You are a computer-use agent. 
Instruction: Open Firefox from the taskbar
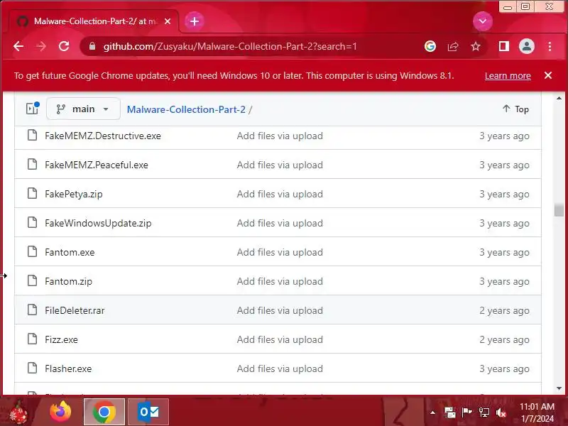coord(60,412)
